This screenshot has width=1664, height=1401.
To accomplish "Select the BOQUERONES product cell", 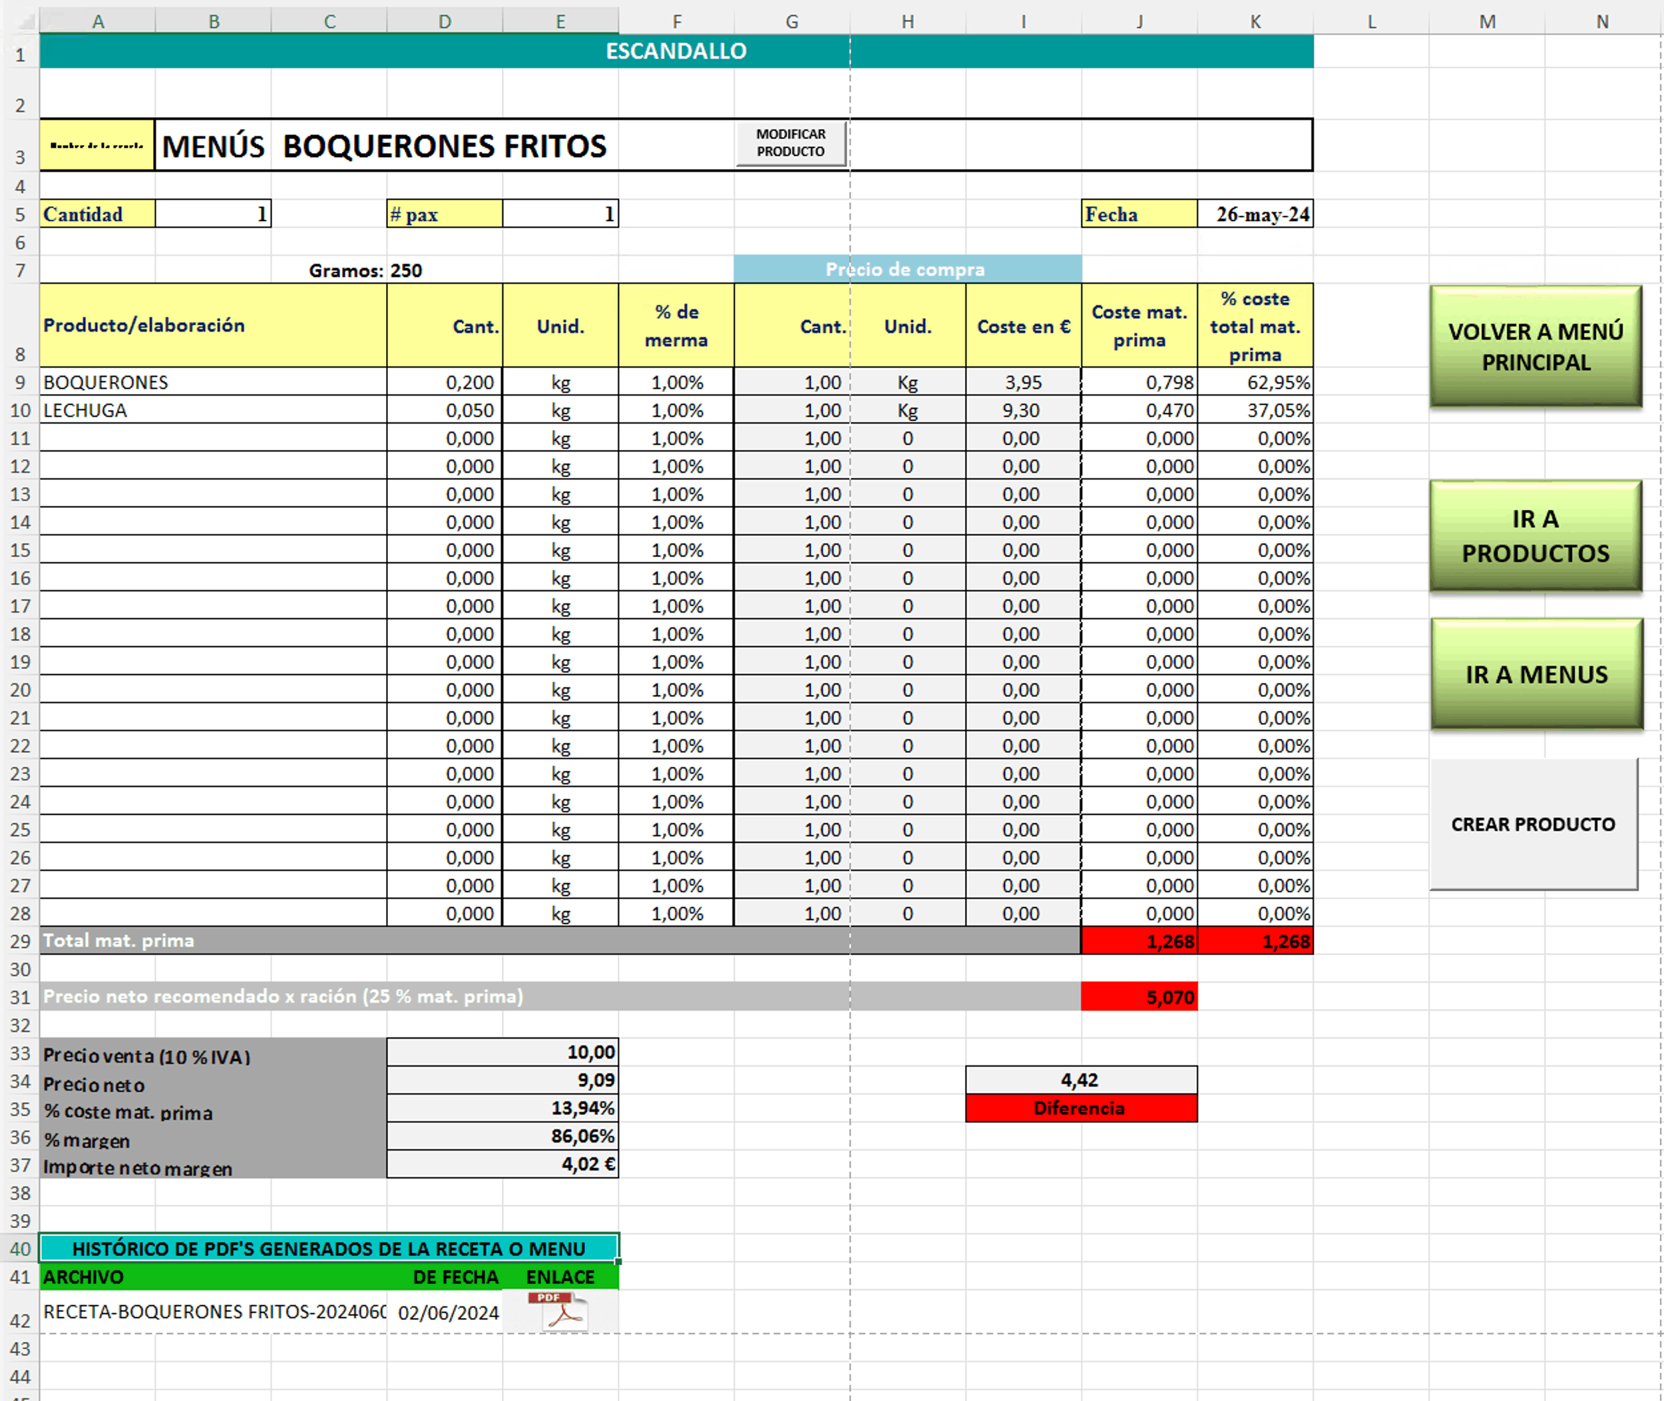I will [x=213, y=383].
